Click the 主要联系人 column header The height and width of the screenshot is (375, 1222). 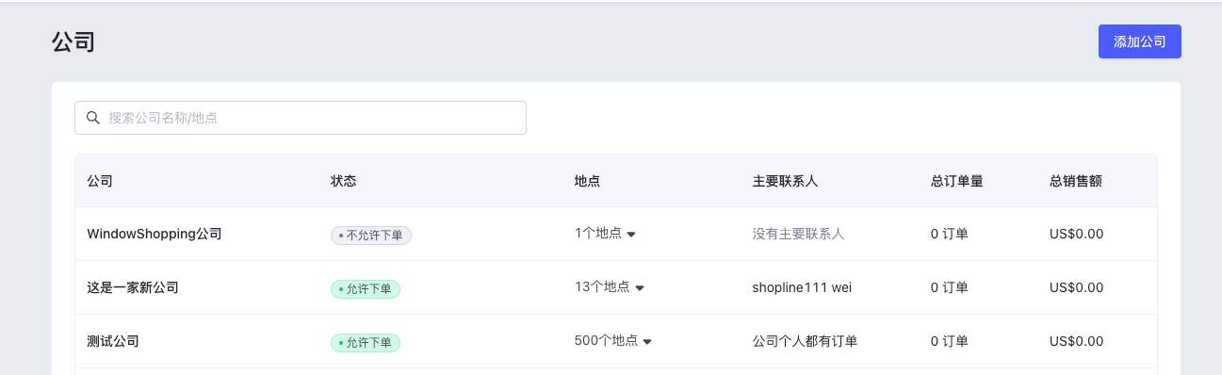tap(786, 181)
